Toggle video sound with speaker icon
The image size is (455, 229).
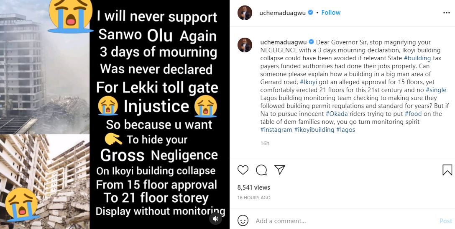tap(215, 219)
